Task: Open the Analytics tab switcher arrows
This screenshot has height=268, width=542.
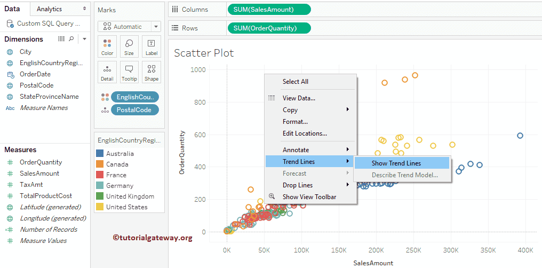Action: click(85, 9)
